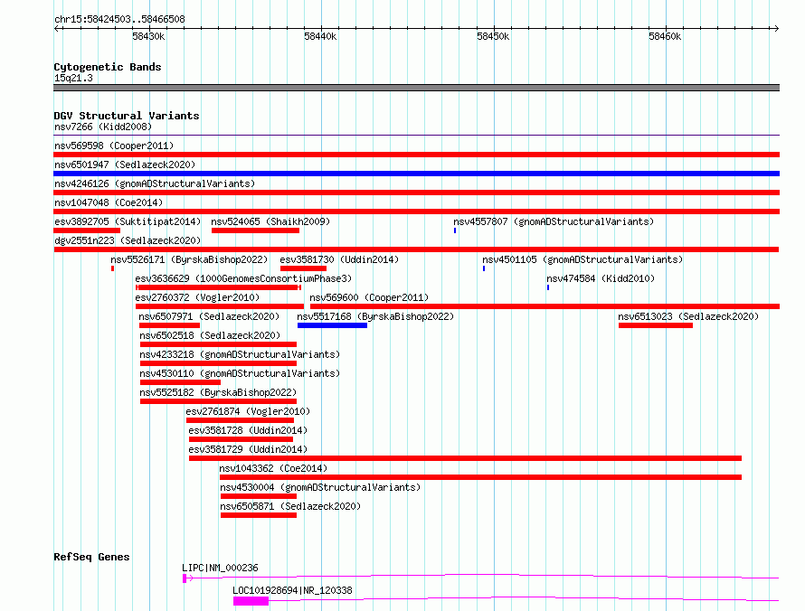Select the LOC101928694|NR_120338 gene label
Screen dimensions: 805x611
[x=293, y=590]
